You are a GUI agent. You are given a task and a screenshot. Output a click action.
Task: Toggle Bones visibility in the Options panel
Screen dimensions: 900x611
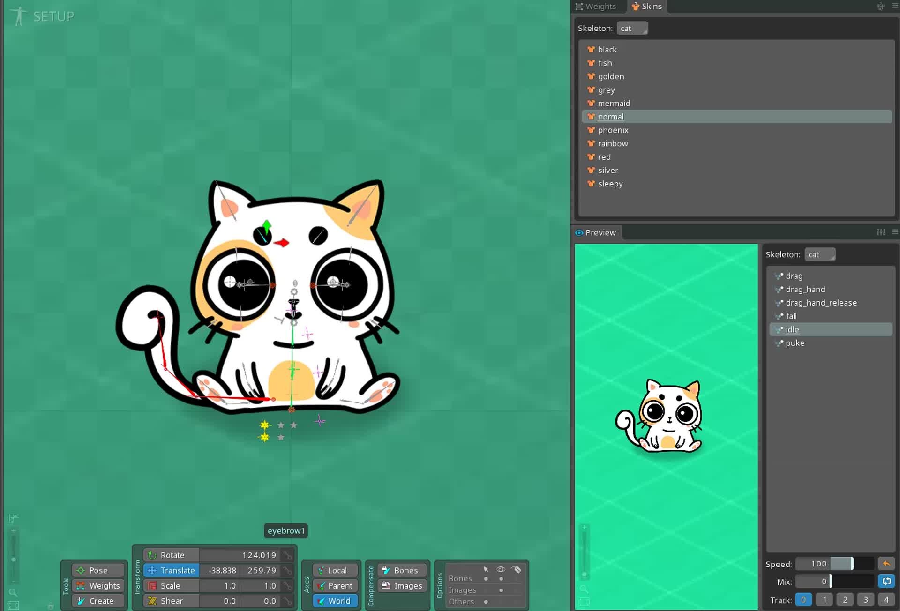point(501,578)
